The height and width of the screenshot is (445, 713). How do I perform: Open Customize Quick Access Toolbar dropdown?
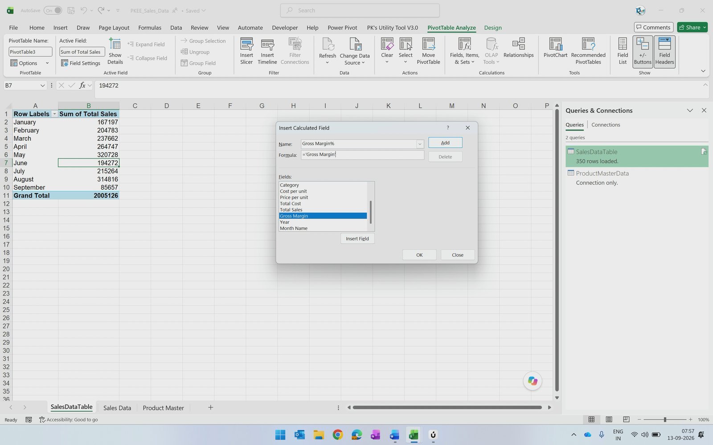pos(118,10)
